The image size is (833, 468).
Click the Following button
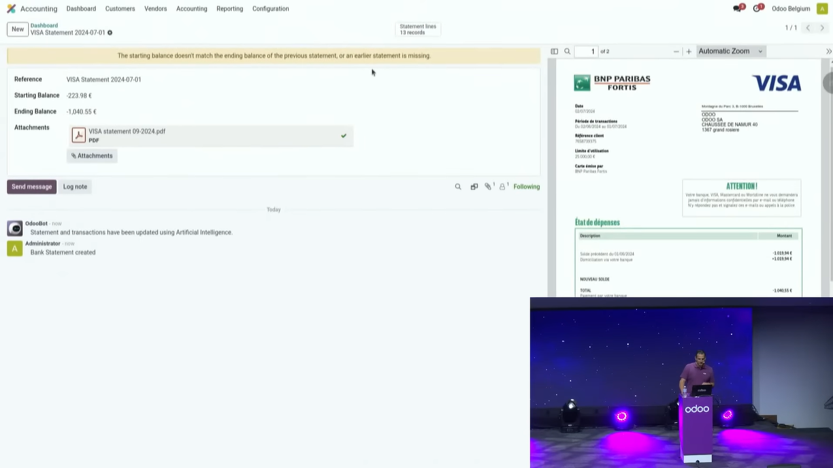(x=527, y=187)
